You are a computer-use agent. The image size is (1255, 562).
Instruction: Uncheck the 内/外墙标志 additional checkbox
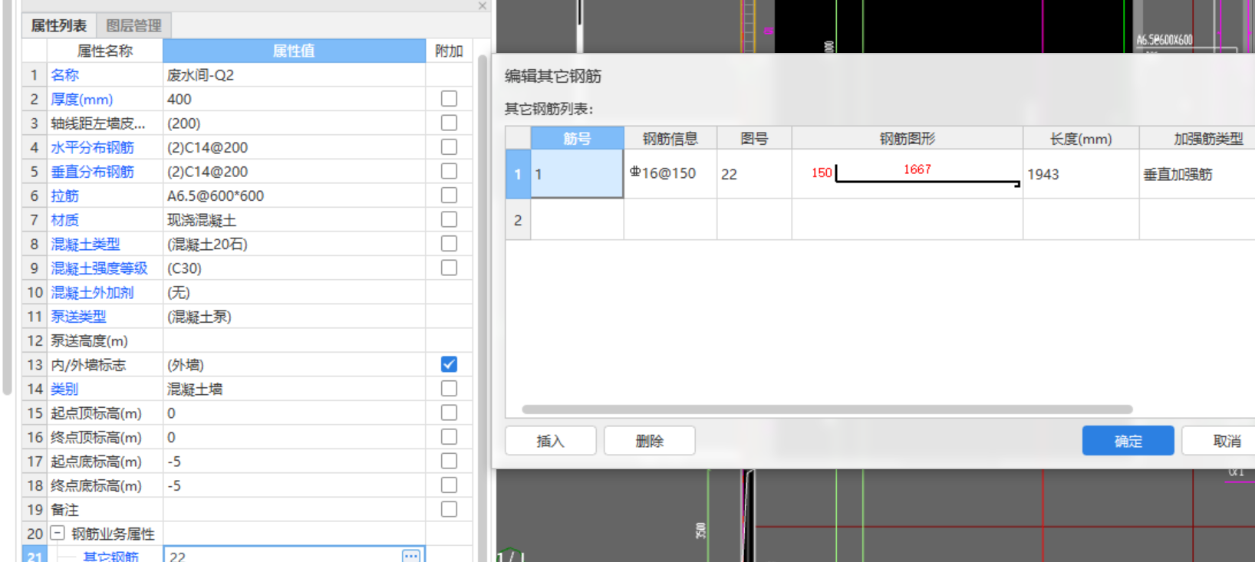click(x=449, y=364)
